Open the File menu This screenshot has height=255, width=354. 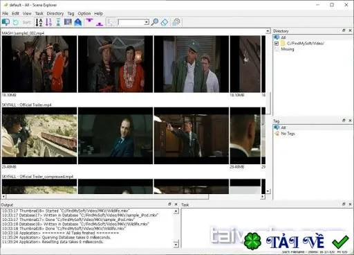tap(5, 13)
